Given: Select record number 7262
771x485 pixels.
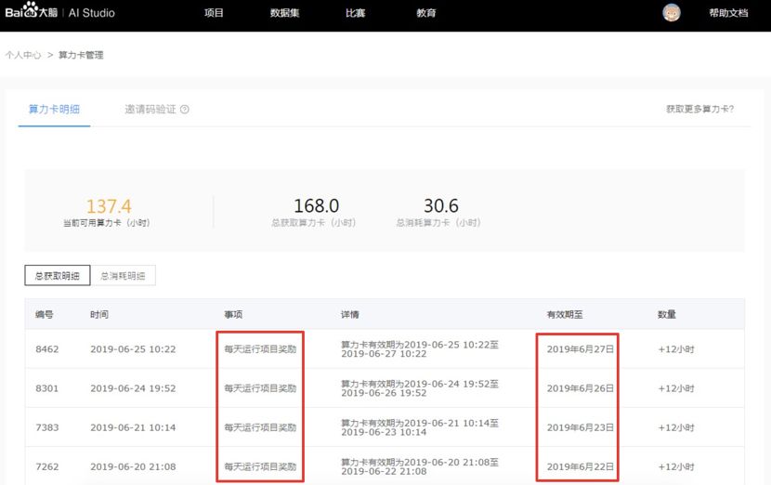Looking at the screenshot, I should point(47,466).
